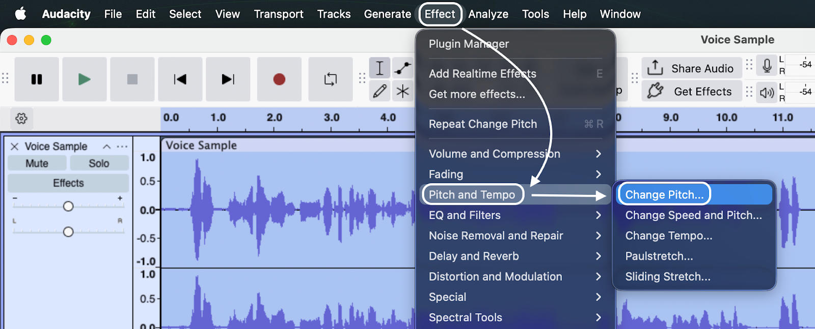Skip to start of track

[x=180, y=79]
